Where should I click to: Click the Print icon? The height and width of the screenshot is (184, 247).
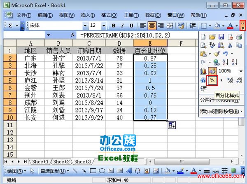(239, 37)
